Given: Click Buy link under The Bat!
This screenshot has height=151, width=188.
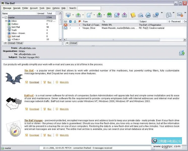Looking at the screenshot, I should pos(49,82).
